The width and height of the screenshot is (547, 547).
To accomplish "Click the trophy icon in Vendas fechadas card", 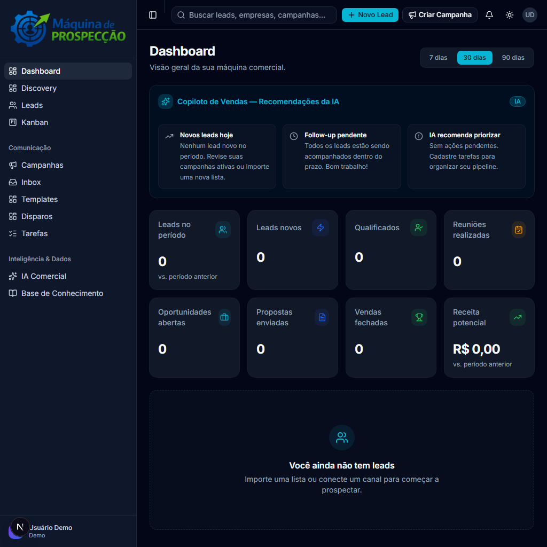I will (419, 317).
